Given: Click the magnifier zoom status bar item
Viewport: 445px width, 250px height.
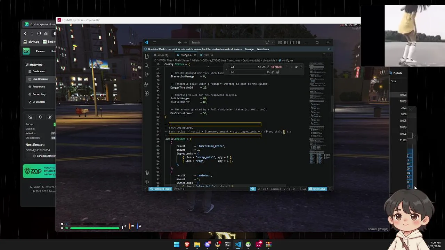Looking at the screenshot, I should (x=253, y=189).
